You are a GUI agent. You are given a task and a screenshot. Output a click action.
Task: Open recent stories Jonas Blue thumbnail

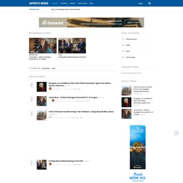(126, 114)
